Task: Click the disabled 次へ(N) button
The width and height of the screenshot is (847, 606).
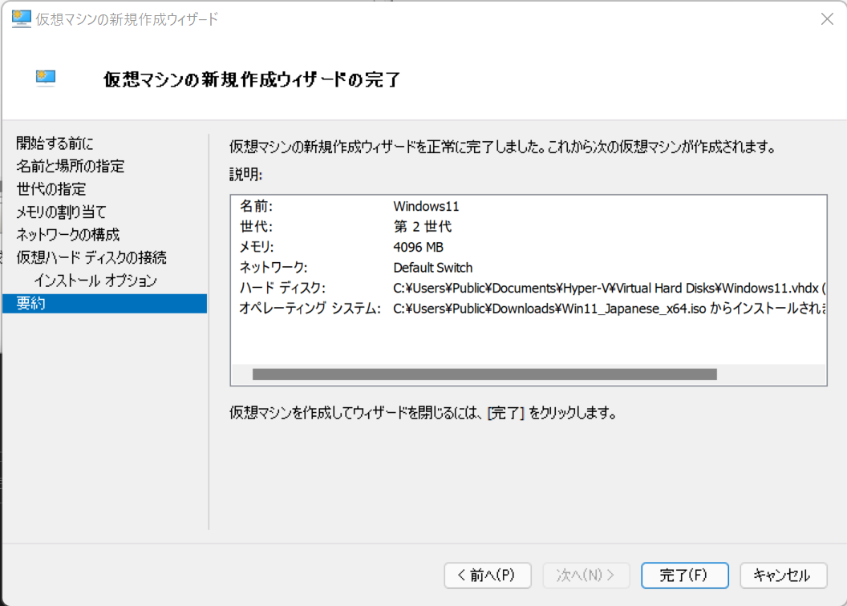Action: pyautogui.click(x=586, y=575)
